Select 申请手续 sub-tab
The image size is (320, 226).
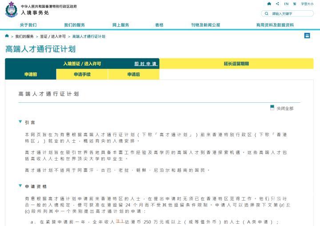click(x=82, y=74)
